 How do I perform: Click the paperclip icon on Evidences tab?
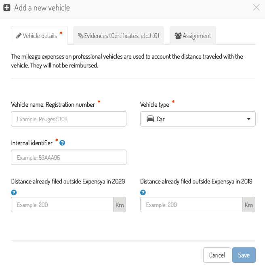[x=80, y=36]
